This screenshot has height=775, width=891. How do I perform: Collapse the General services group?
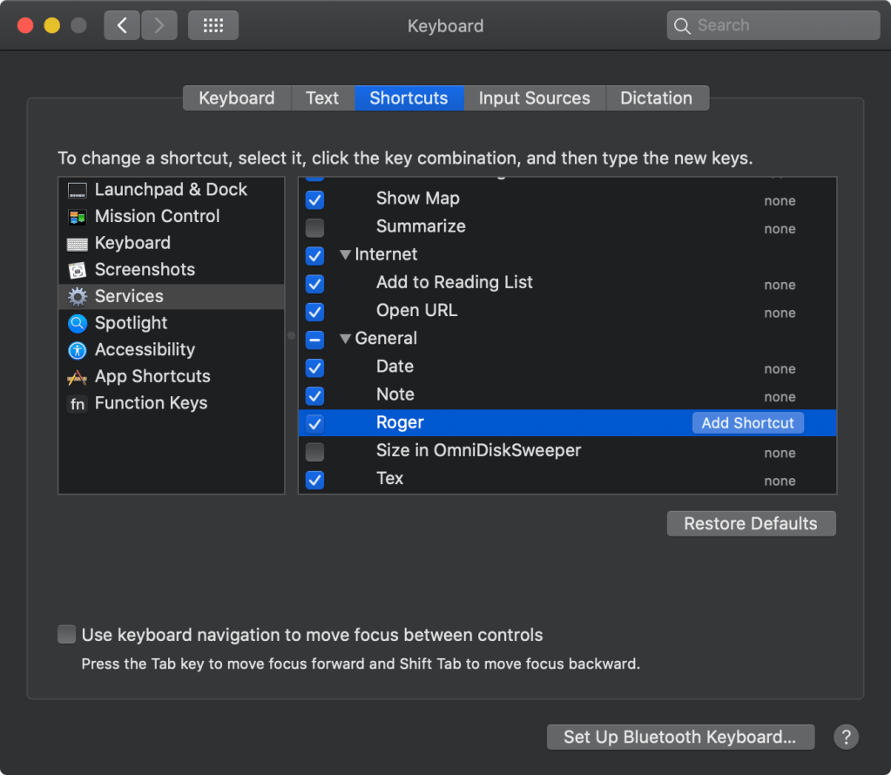click(x=345, y=339)
